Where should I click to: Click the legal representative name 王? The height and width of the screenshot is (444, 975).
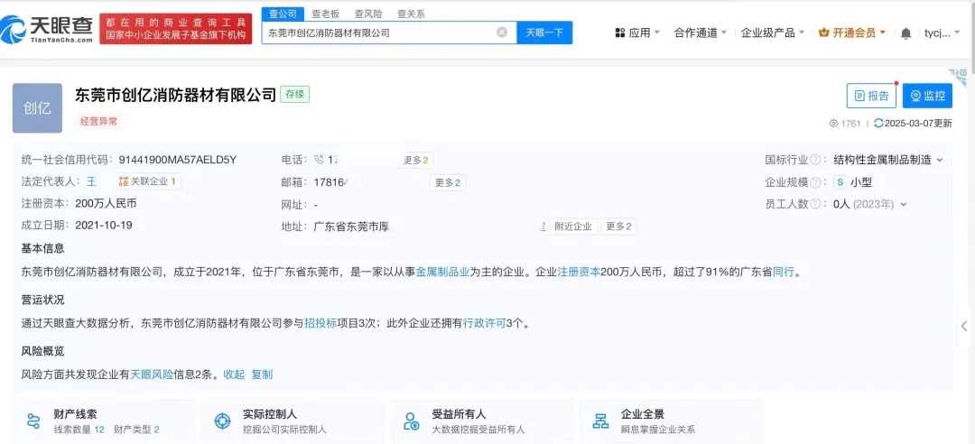pyautogui.click(x=91, y=181)
